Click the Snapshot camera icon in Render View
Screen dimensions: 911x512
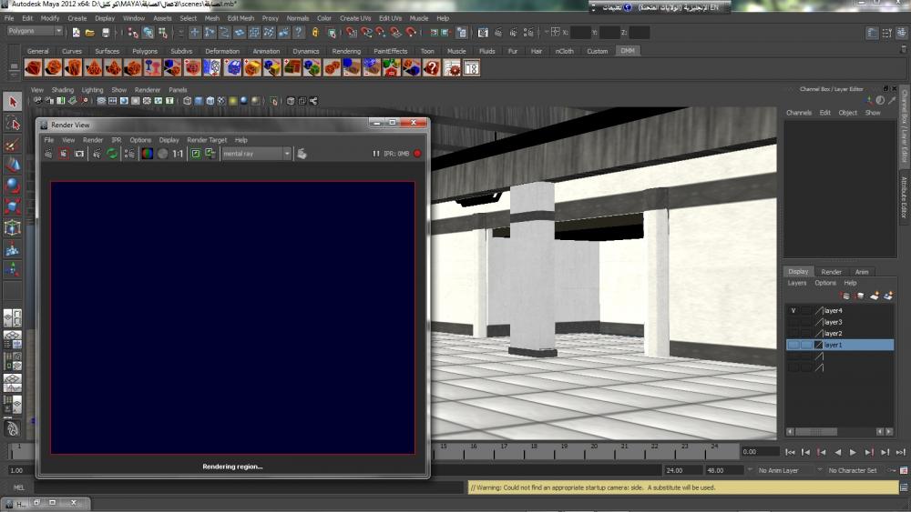tap(79, 154)
